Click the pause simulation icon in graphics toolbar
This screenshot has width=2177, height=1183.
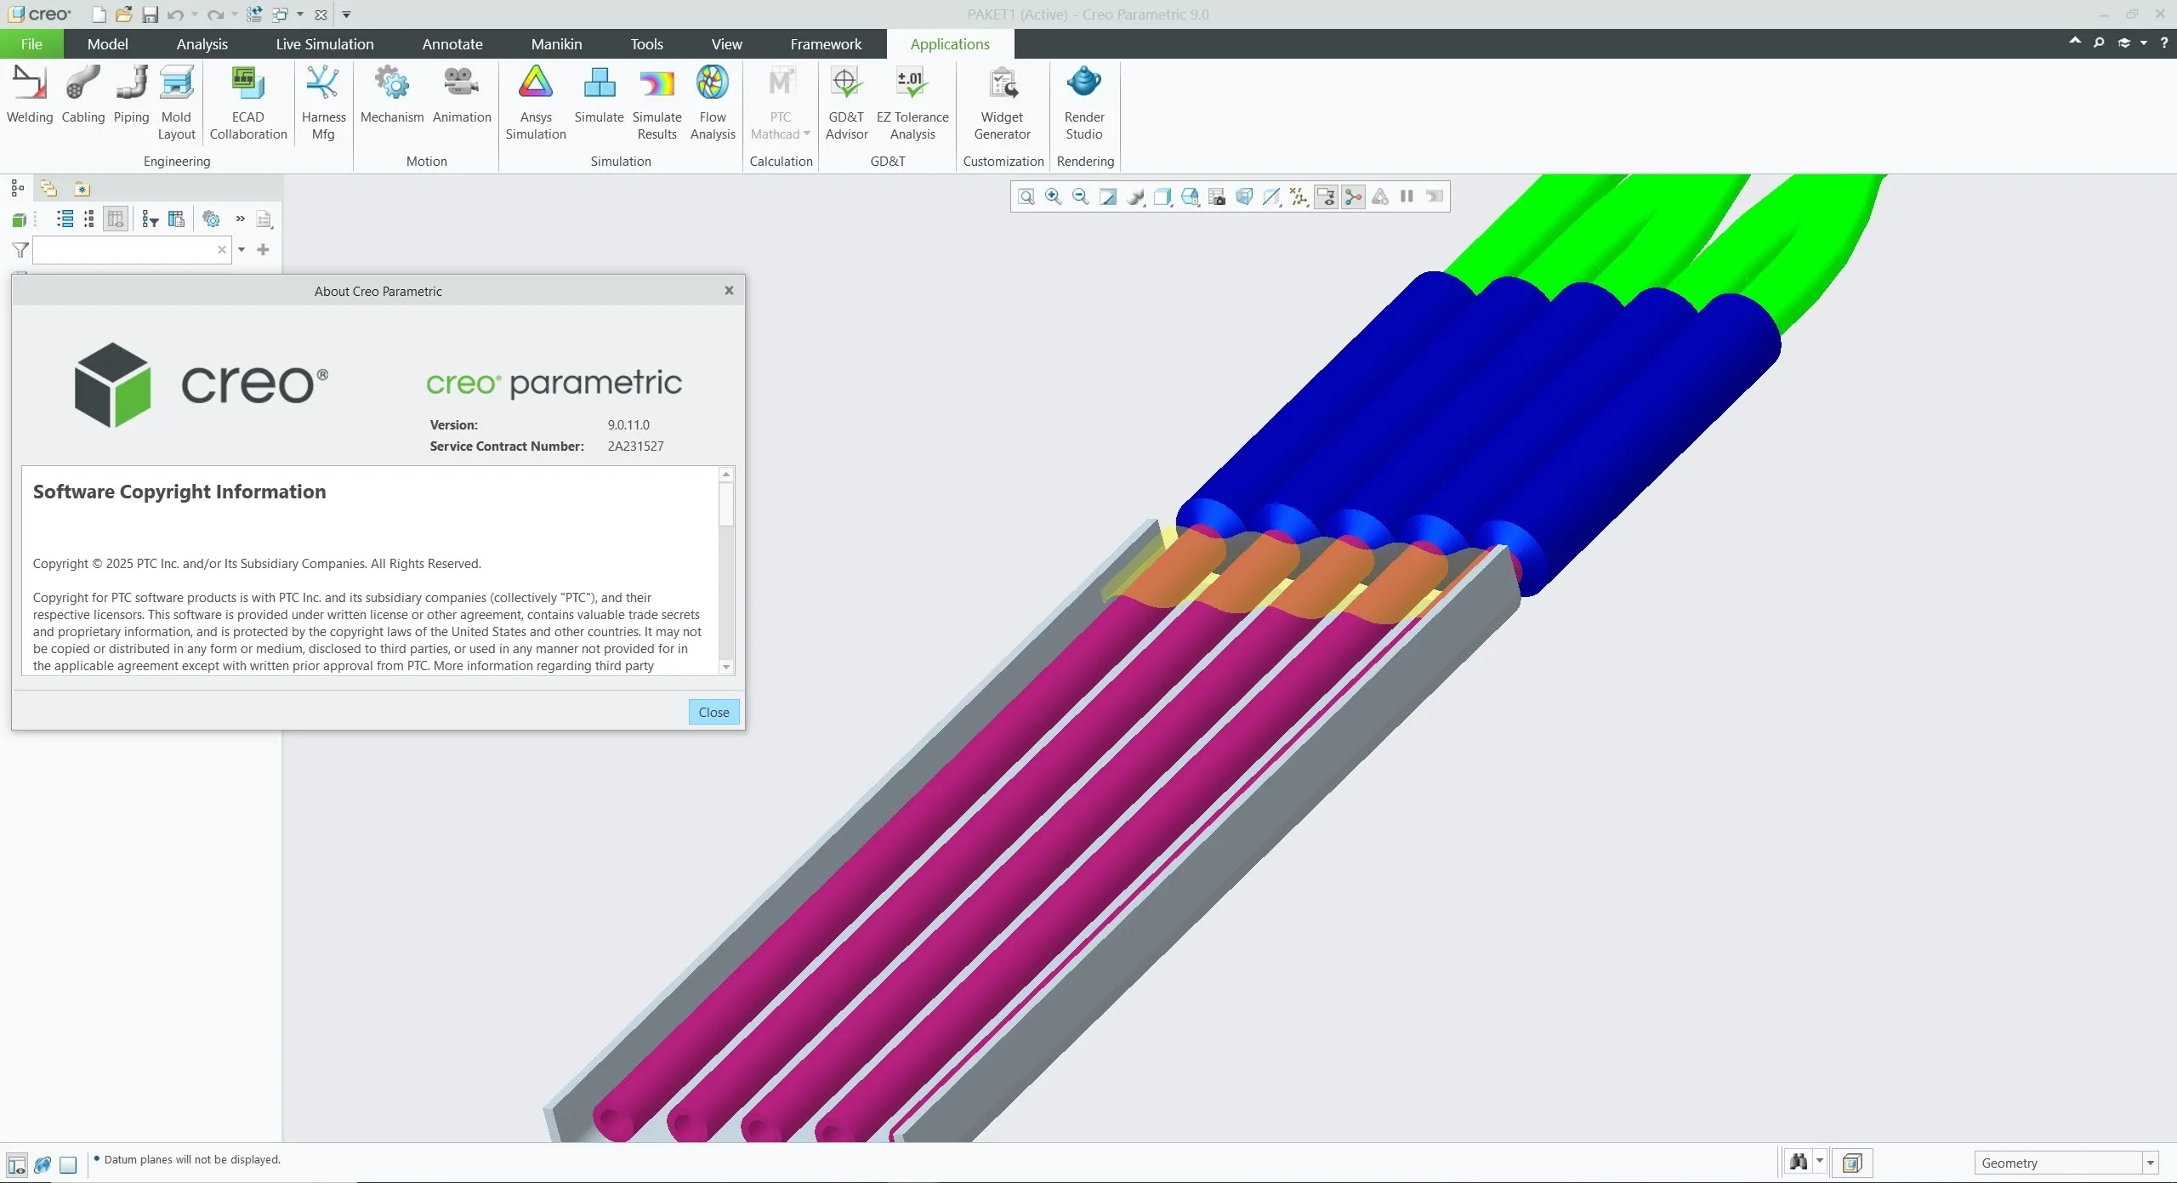click(1407, 196)
